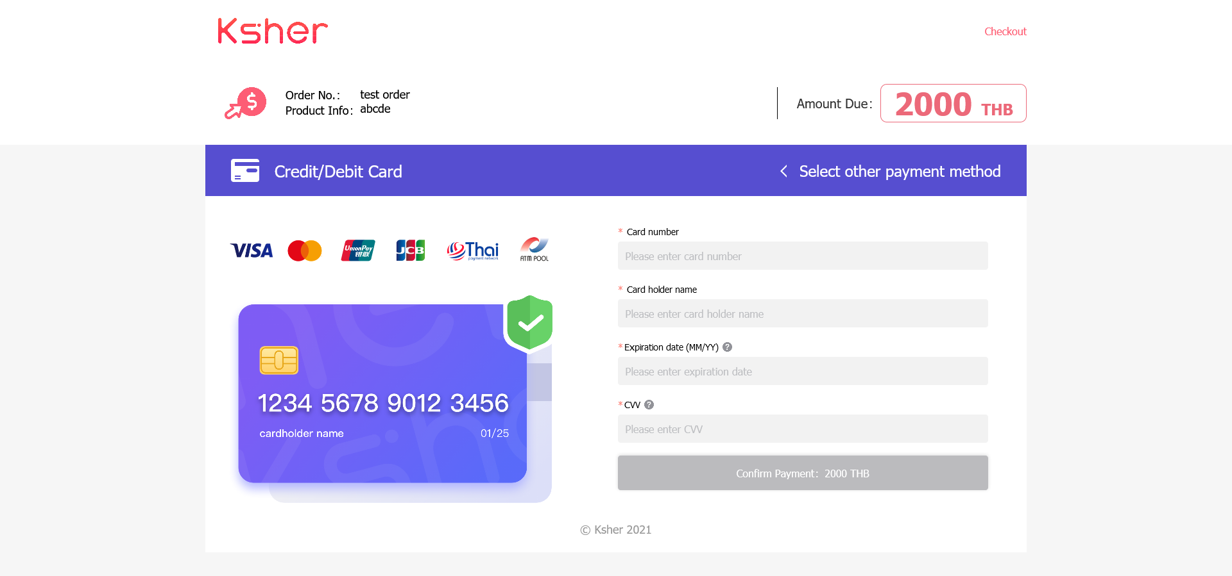Click the Confirm Payment 2000 THB button
The height and width of the screenshot is (576, 1232).
[x=803, y=473]
